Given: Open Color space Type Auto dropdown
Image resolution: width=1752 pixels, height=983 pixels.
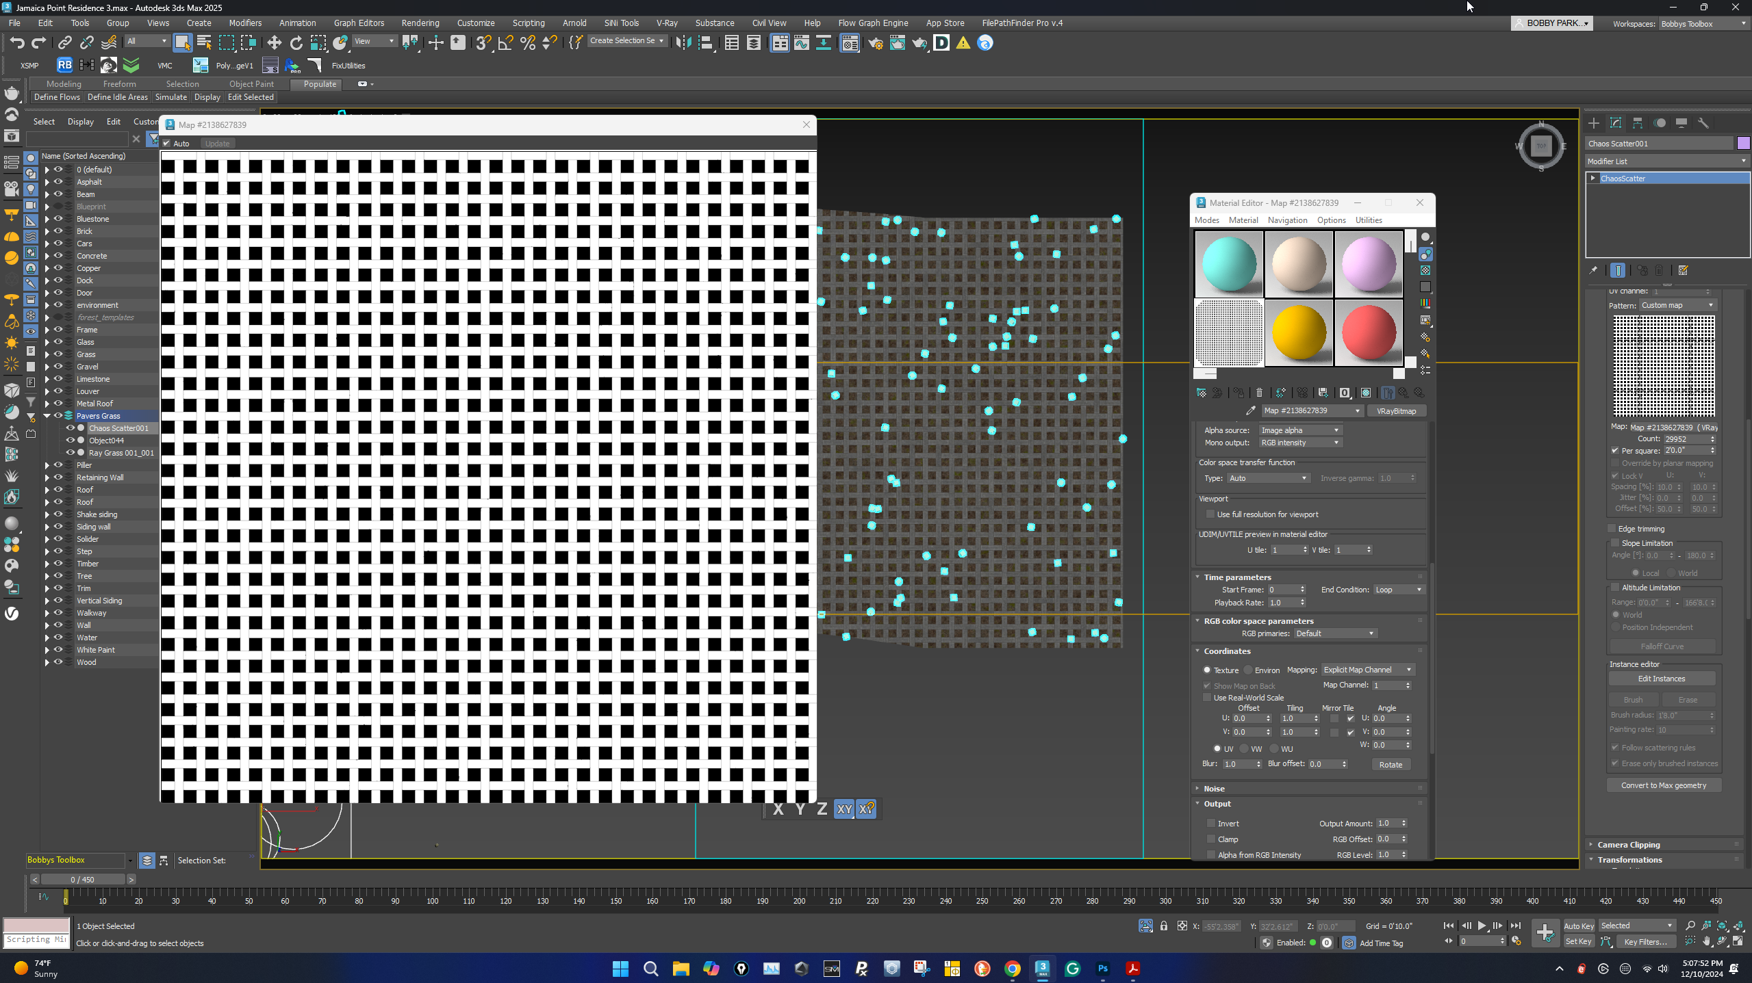Looking at the screenshot, I should (1267, 478).
